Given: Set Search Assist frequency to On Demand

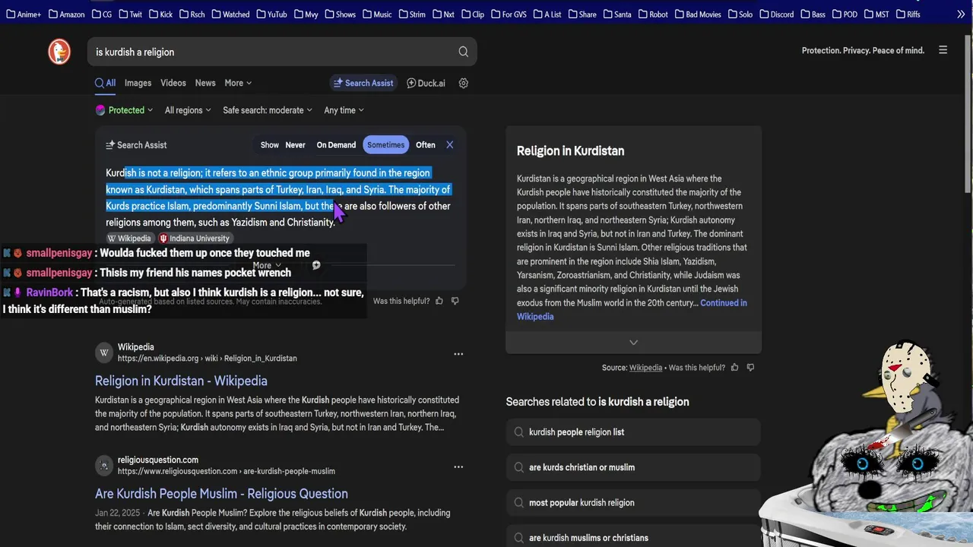Looking at the screenshot, I should (x=336, y=145).
